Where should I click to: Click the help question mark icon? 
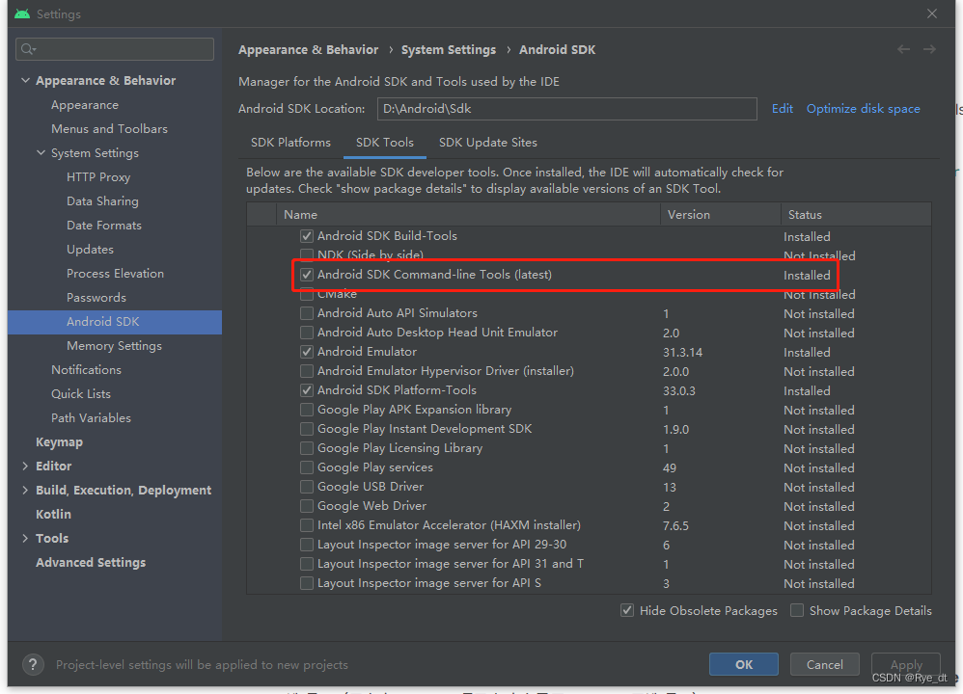click(x=33, y=664)
